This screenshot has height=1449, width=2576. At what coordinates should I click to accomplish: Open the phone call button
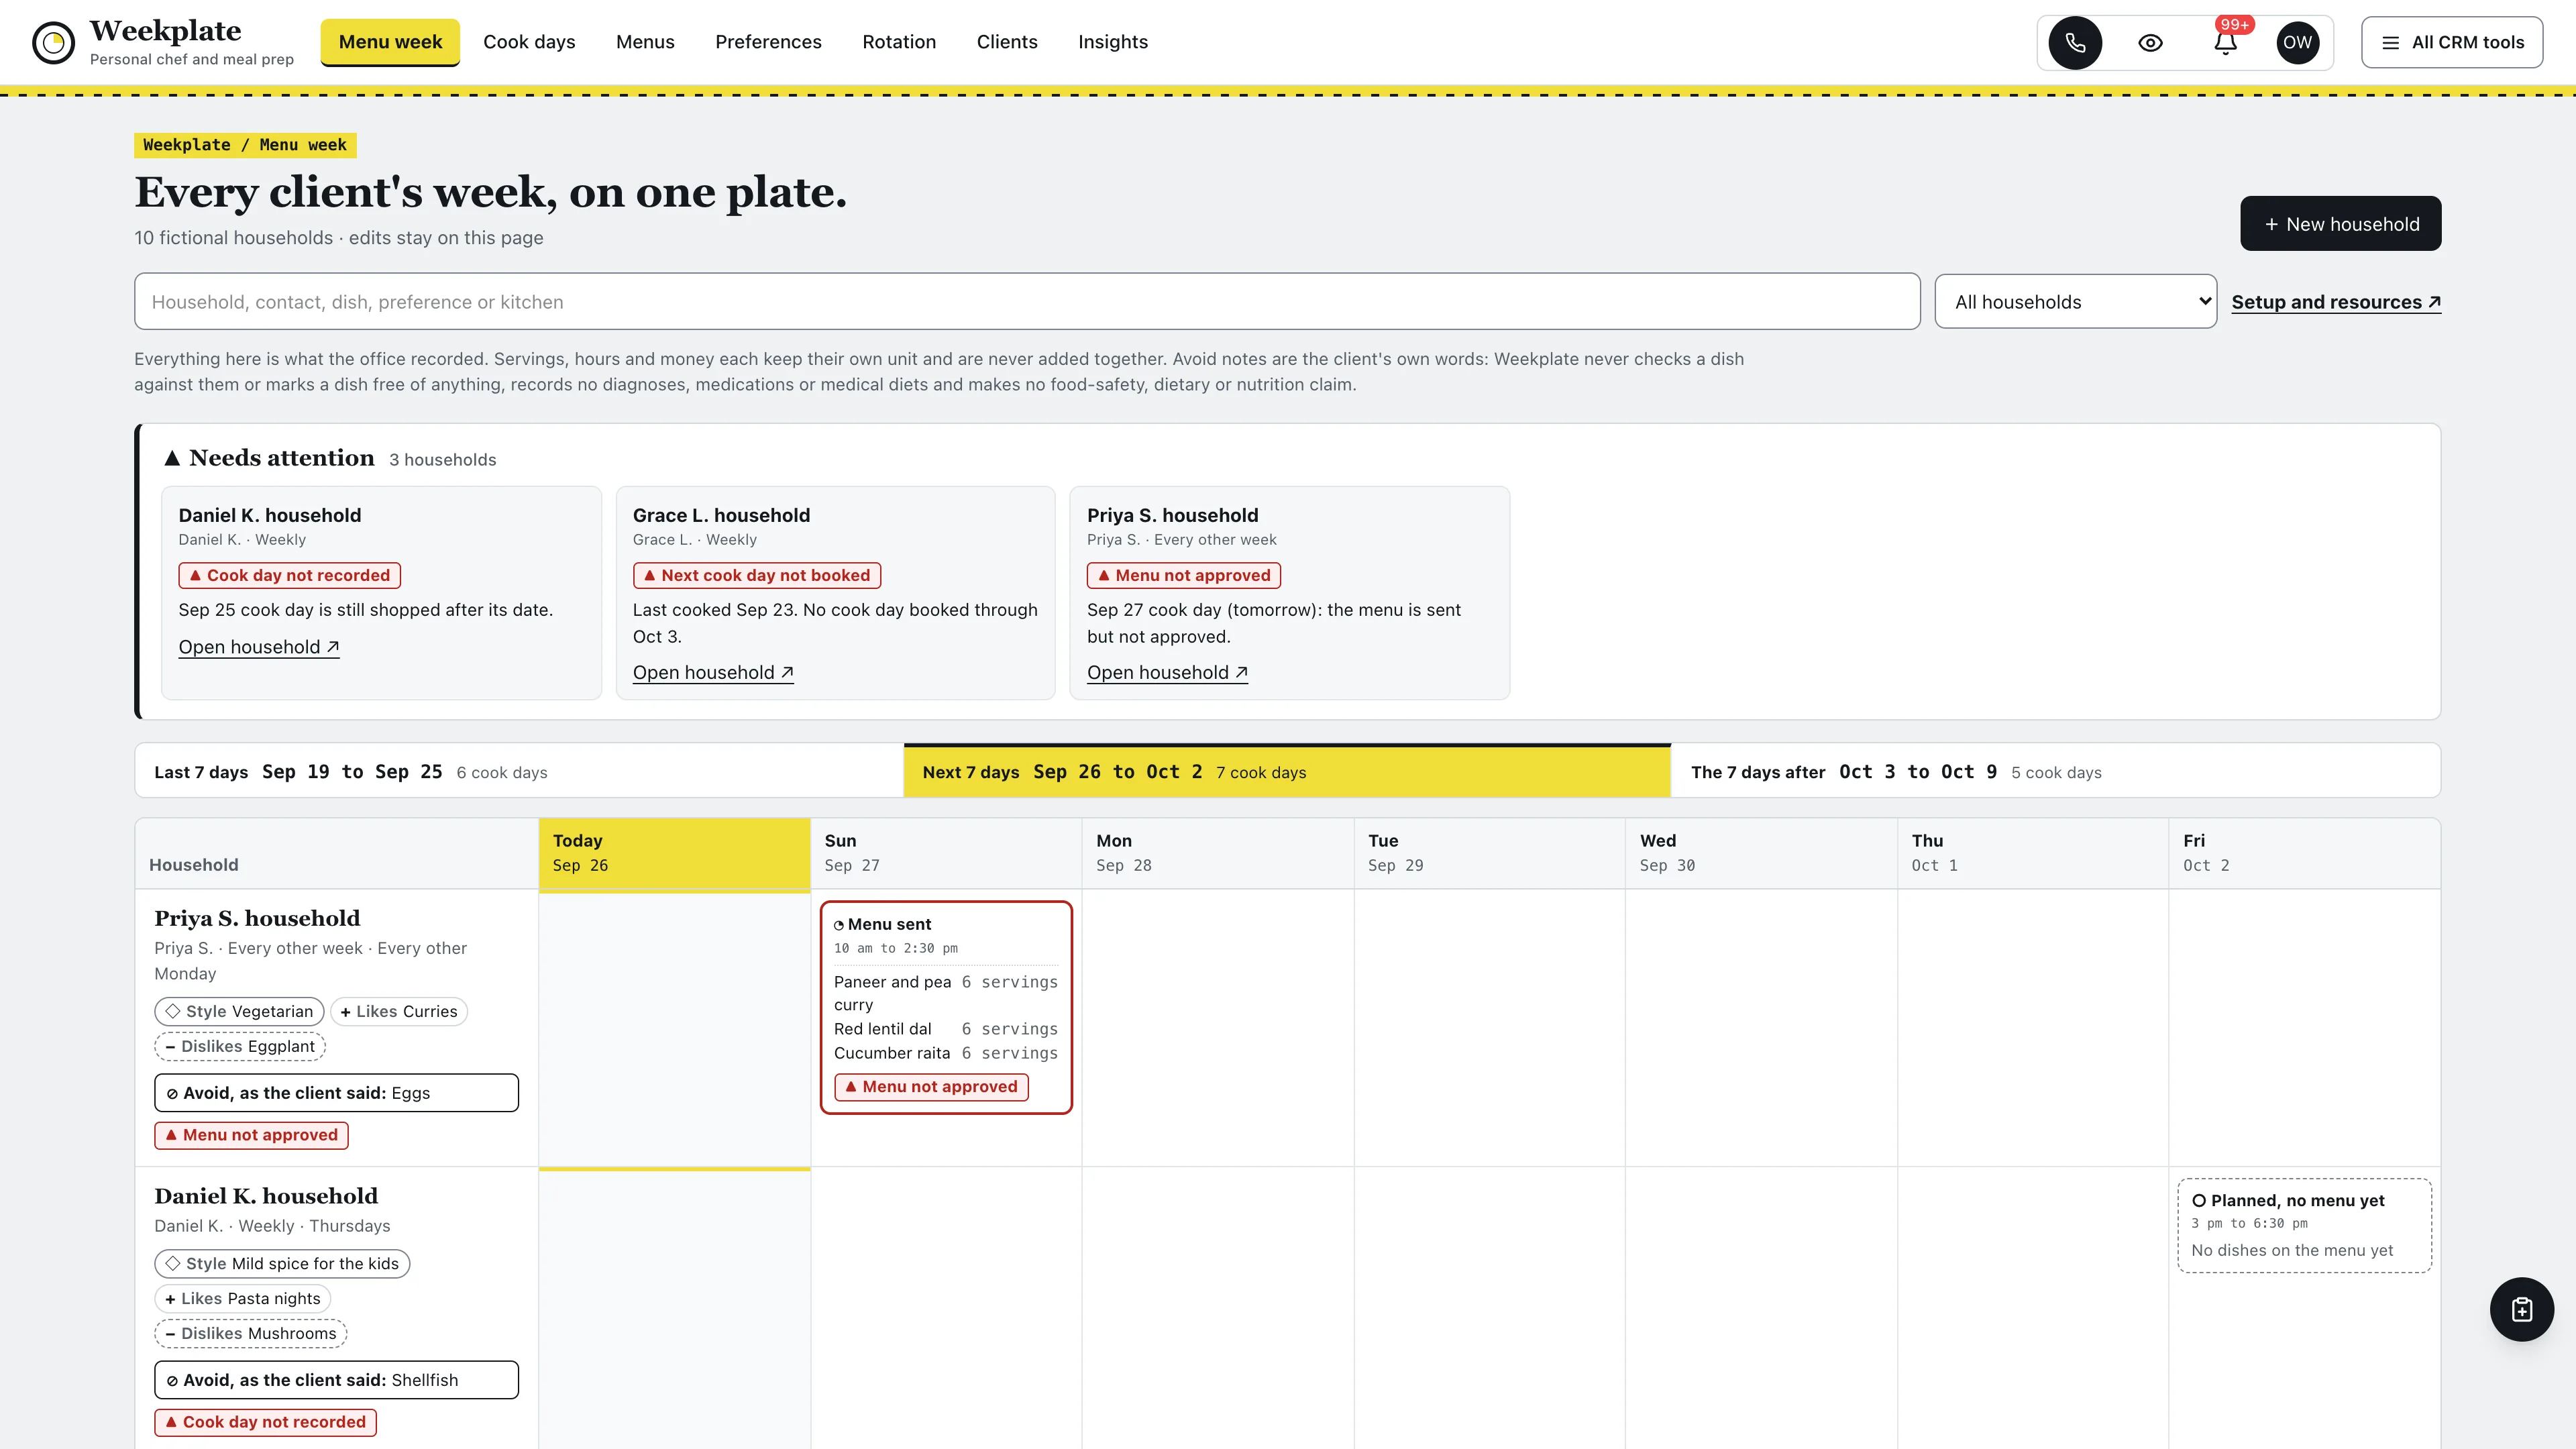click(x=2075, y=42)
